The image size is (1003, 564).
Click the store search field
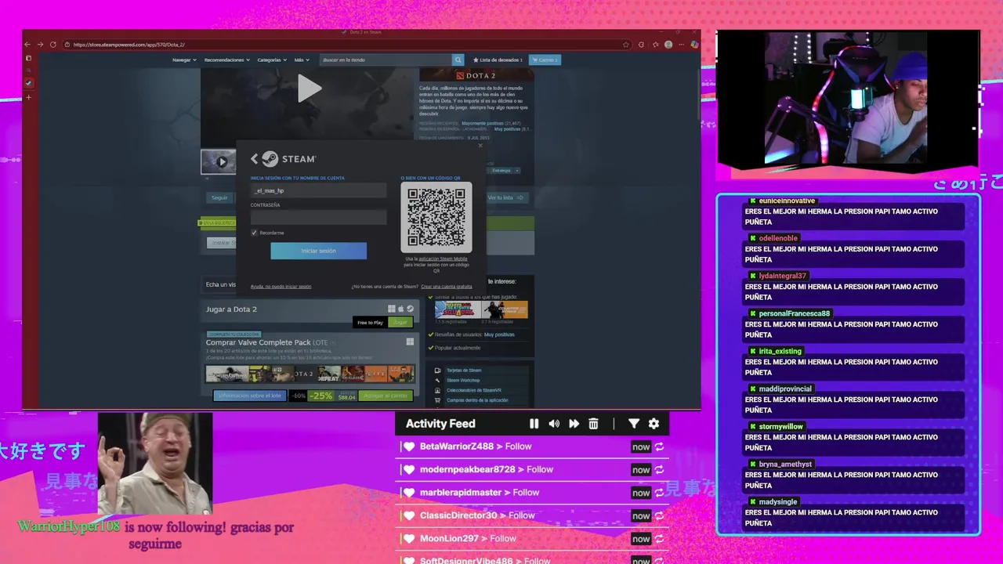[x=386, y=60]
